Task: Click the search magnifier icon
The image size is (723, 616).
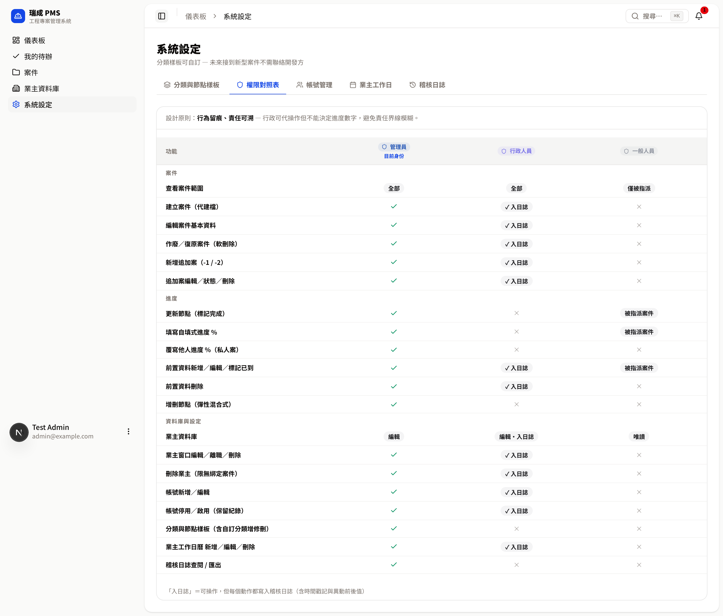Action: pyautogui.click(x=635, y=16)
